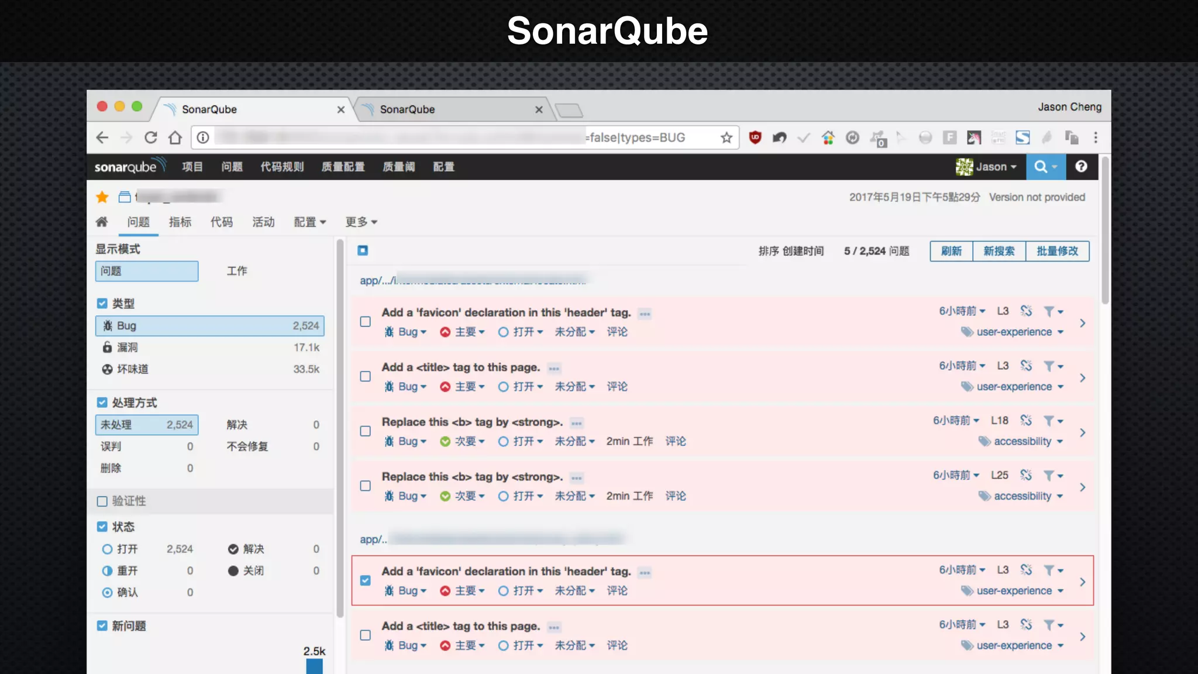Open 质量阈 in top navigation

tap(399, 167)
